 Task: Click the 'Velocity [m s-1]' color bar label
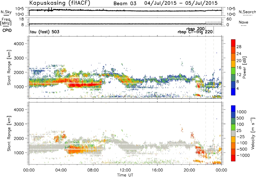(253, 133)
